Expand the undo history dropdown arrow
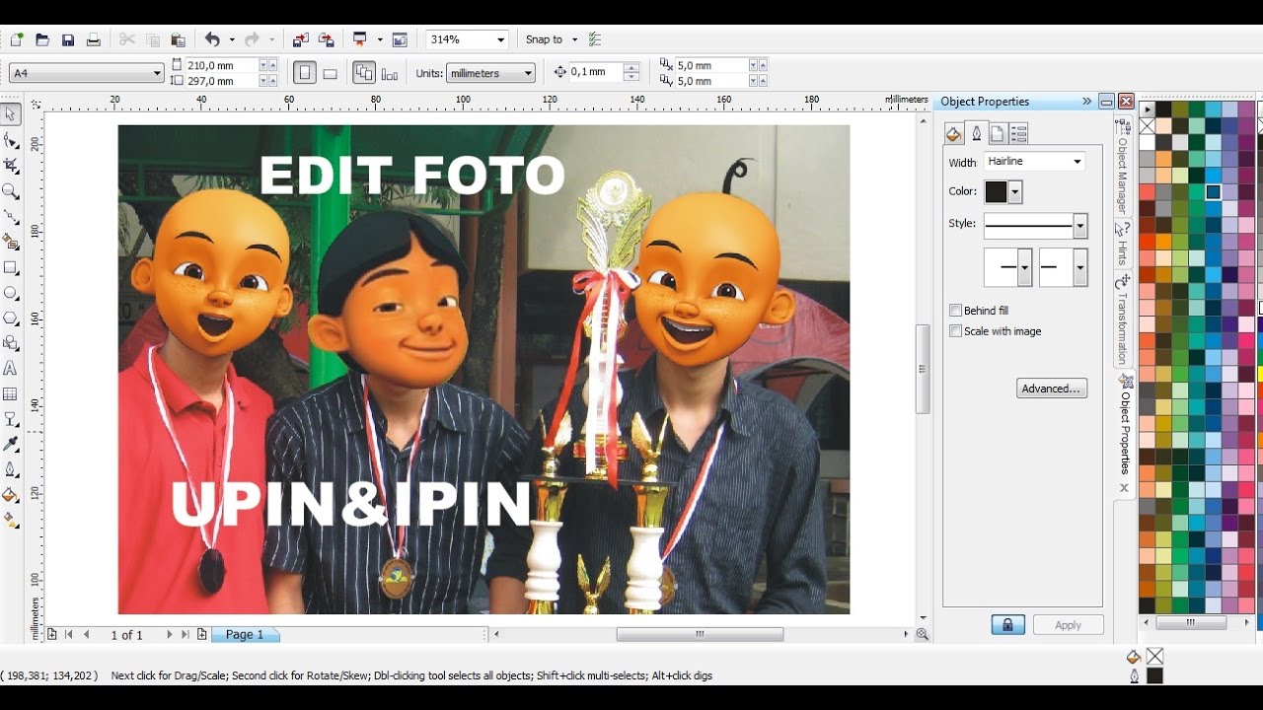Viewport: 1263px width, 710px height. coord(232,39)
